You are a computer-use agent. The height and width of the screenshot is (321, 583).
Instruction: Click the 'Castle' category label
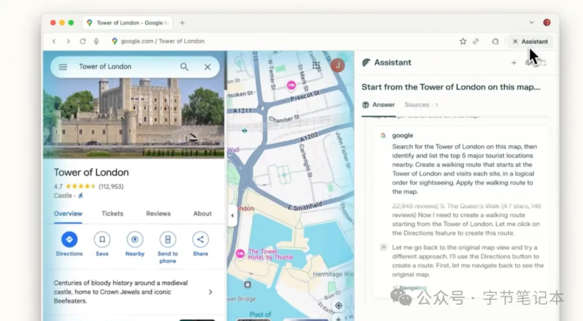63,195
